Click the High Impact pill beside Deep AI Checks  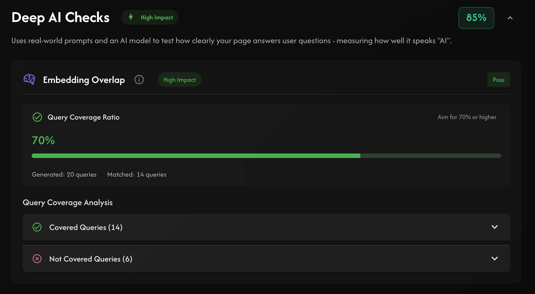pos(150,17)
